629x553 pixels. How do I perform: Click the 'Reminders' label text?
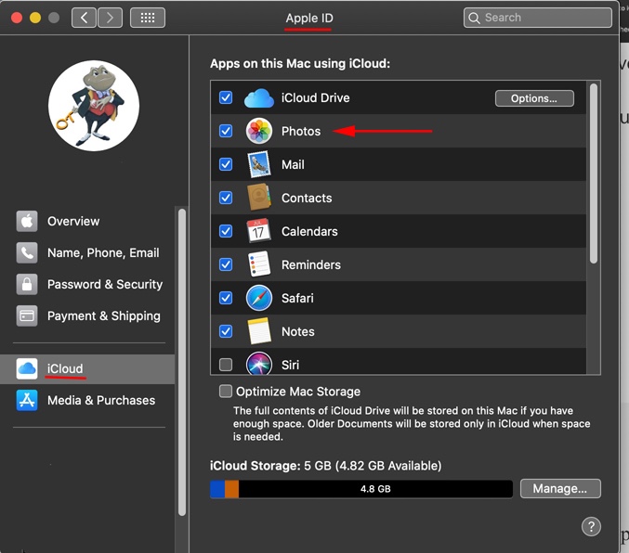(x=311, y=264)
